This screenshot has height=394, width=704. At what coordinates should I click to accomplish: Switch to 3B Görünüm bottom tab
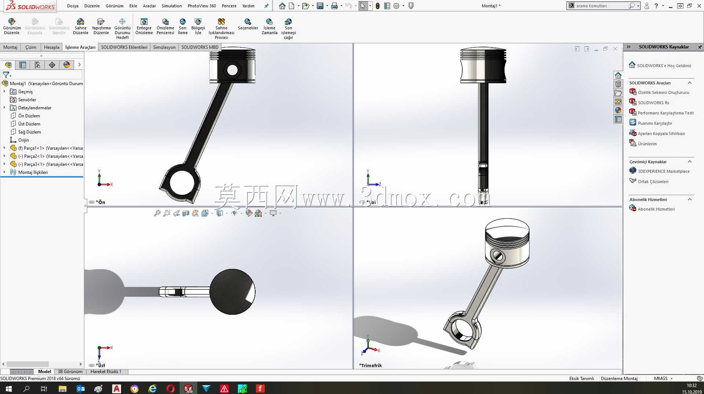[x=70, y=372]
